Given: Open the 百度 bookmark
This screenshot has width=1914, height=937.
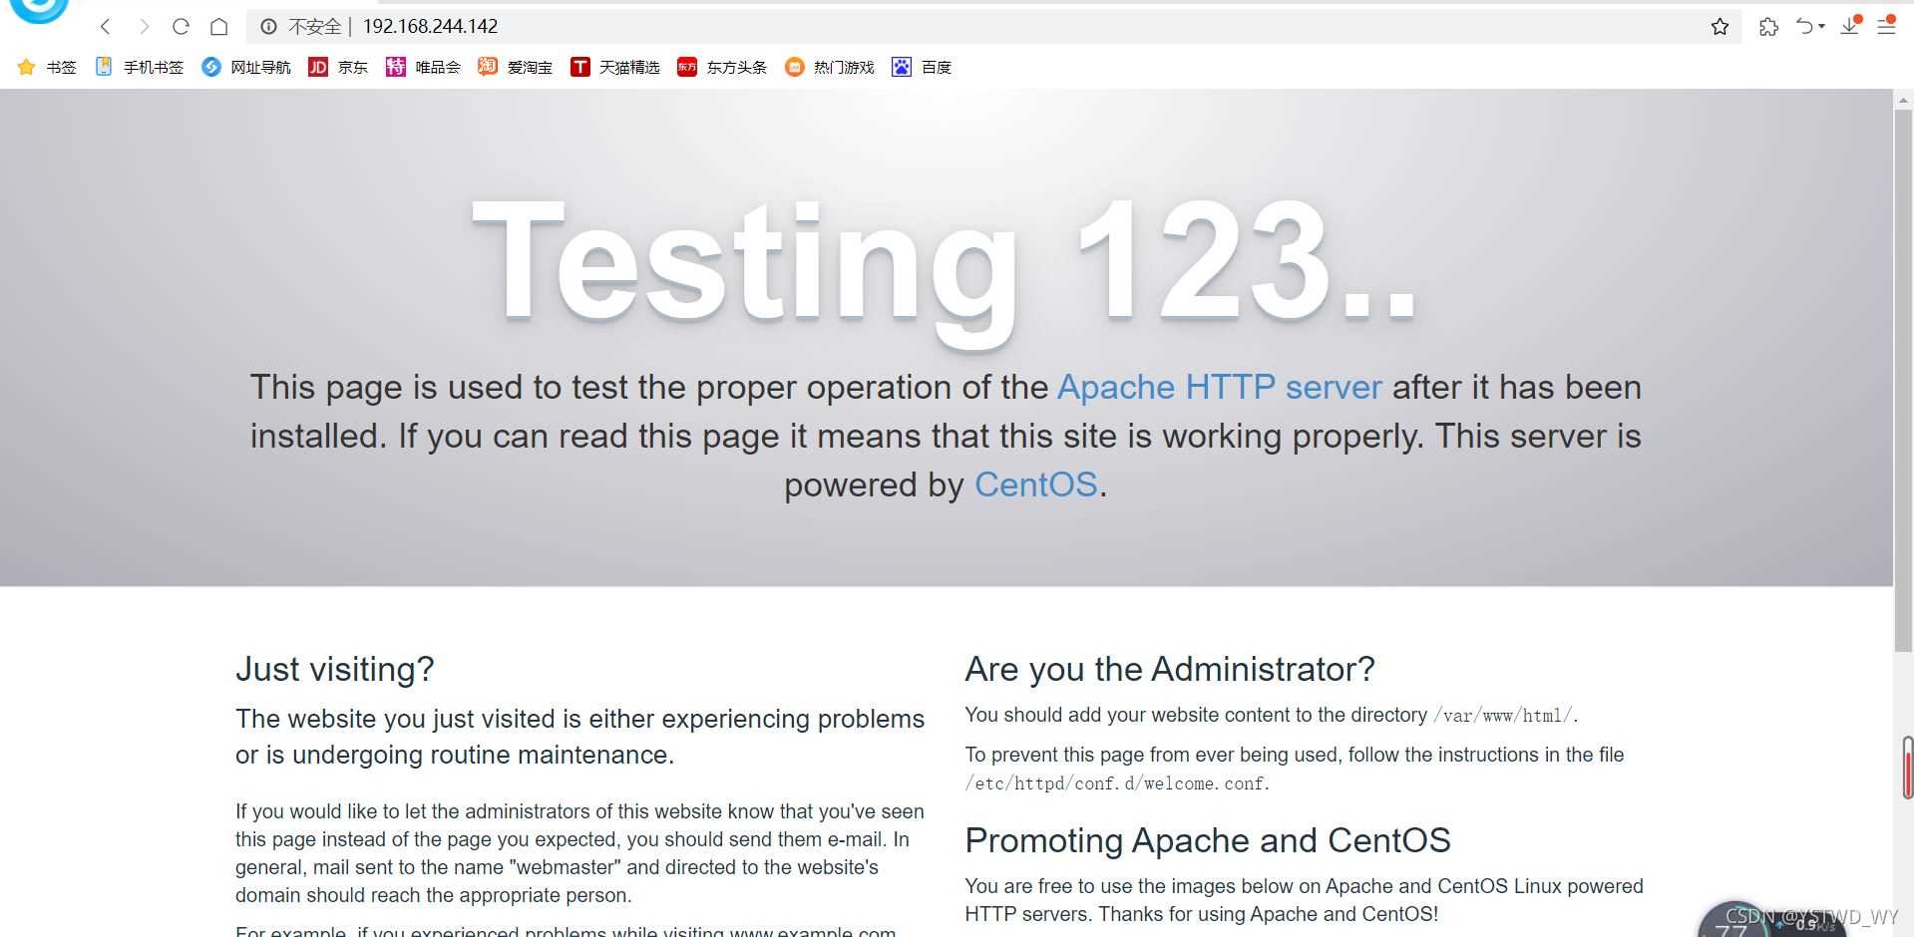Looking at the screenshot, I should point(922,67).
